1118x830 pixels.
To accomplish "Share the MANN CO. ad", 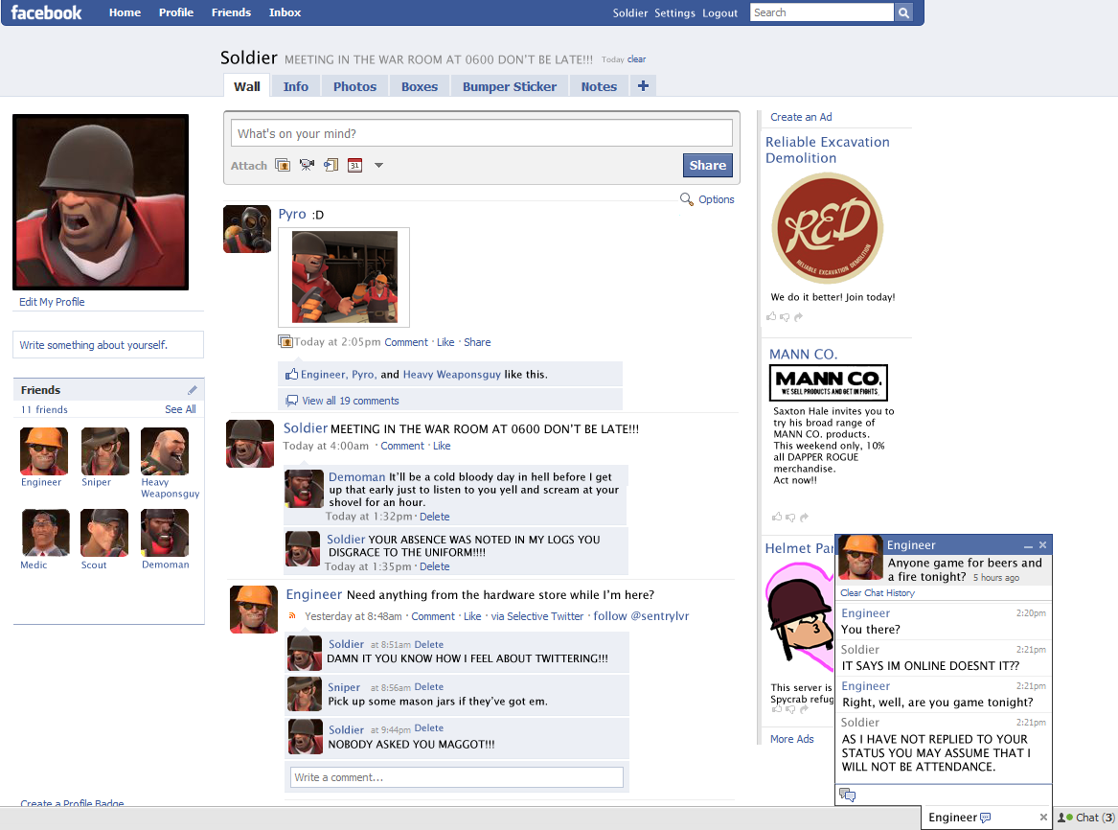I will click(x=805, y=517).
